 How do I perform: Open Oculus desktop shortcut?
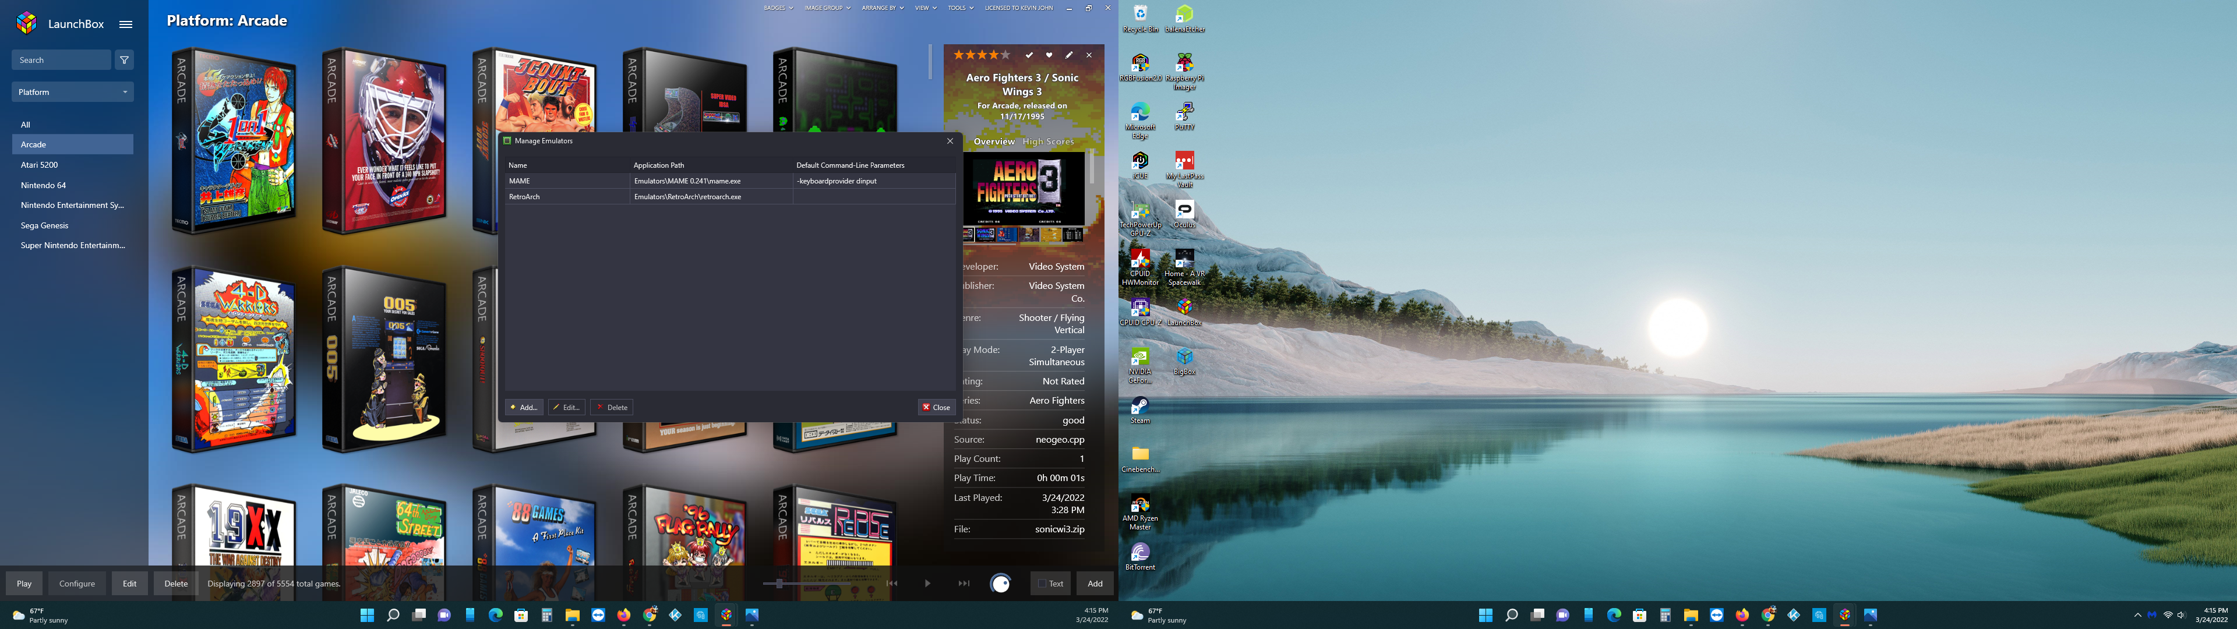(x=1184, y=214)
